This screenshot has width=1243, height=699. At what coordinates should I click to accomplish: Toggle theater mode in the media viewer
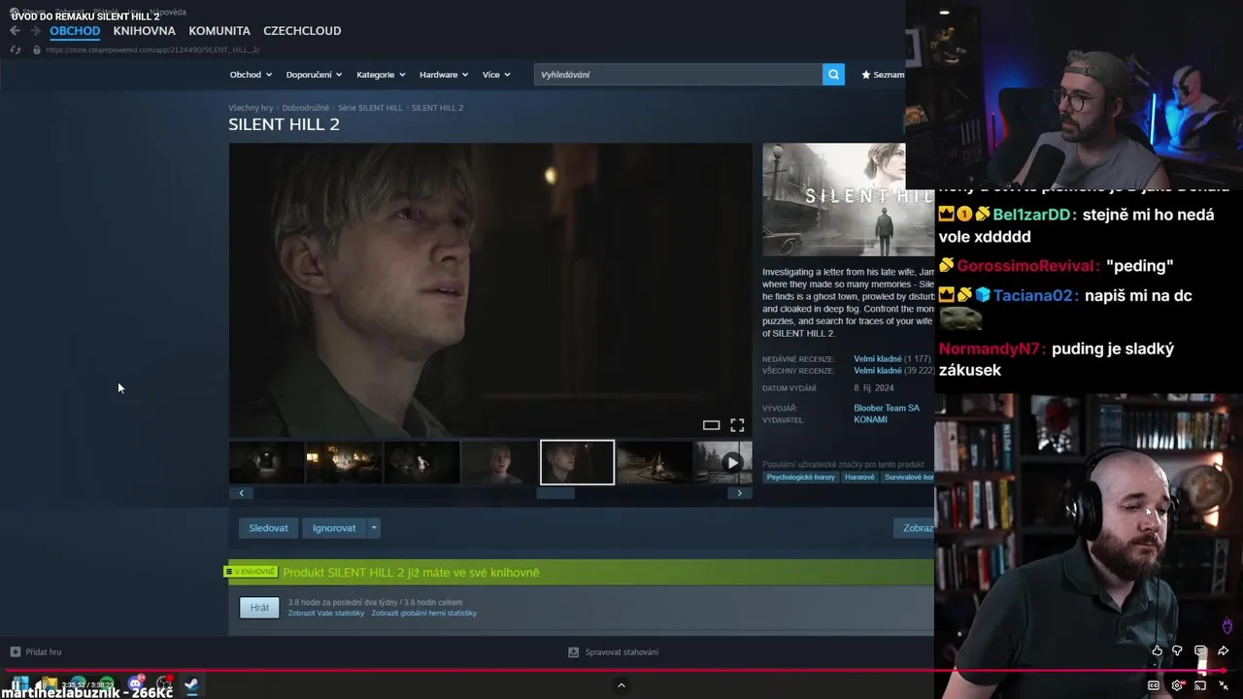pyautogui.click(x=711, y=425)
